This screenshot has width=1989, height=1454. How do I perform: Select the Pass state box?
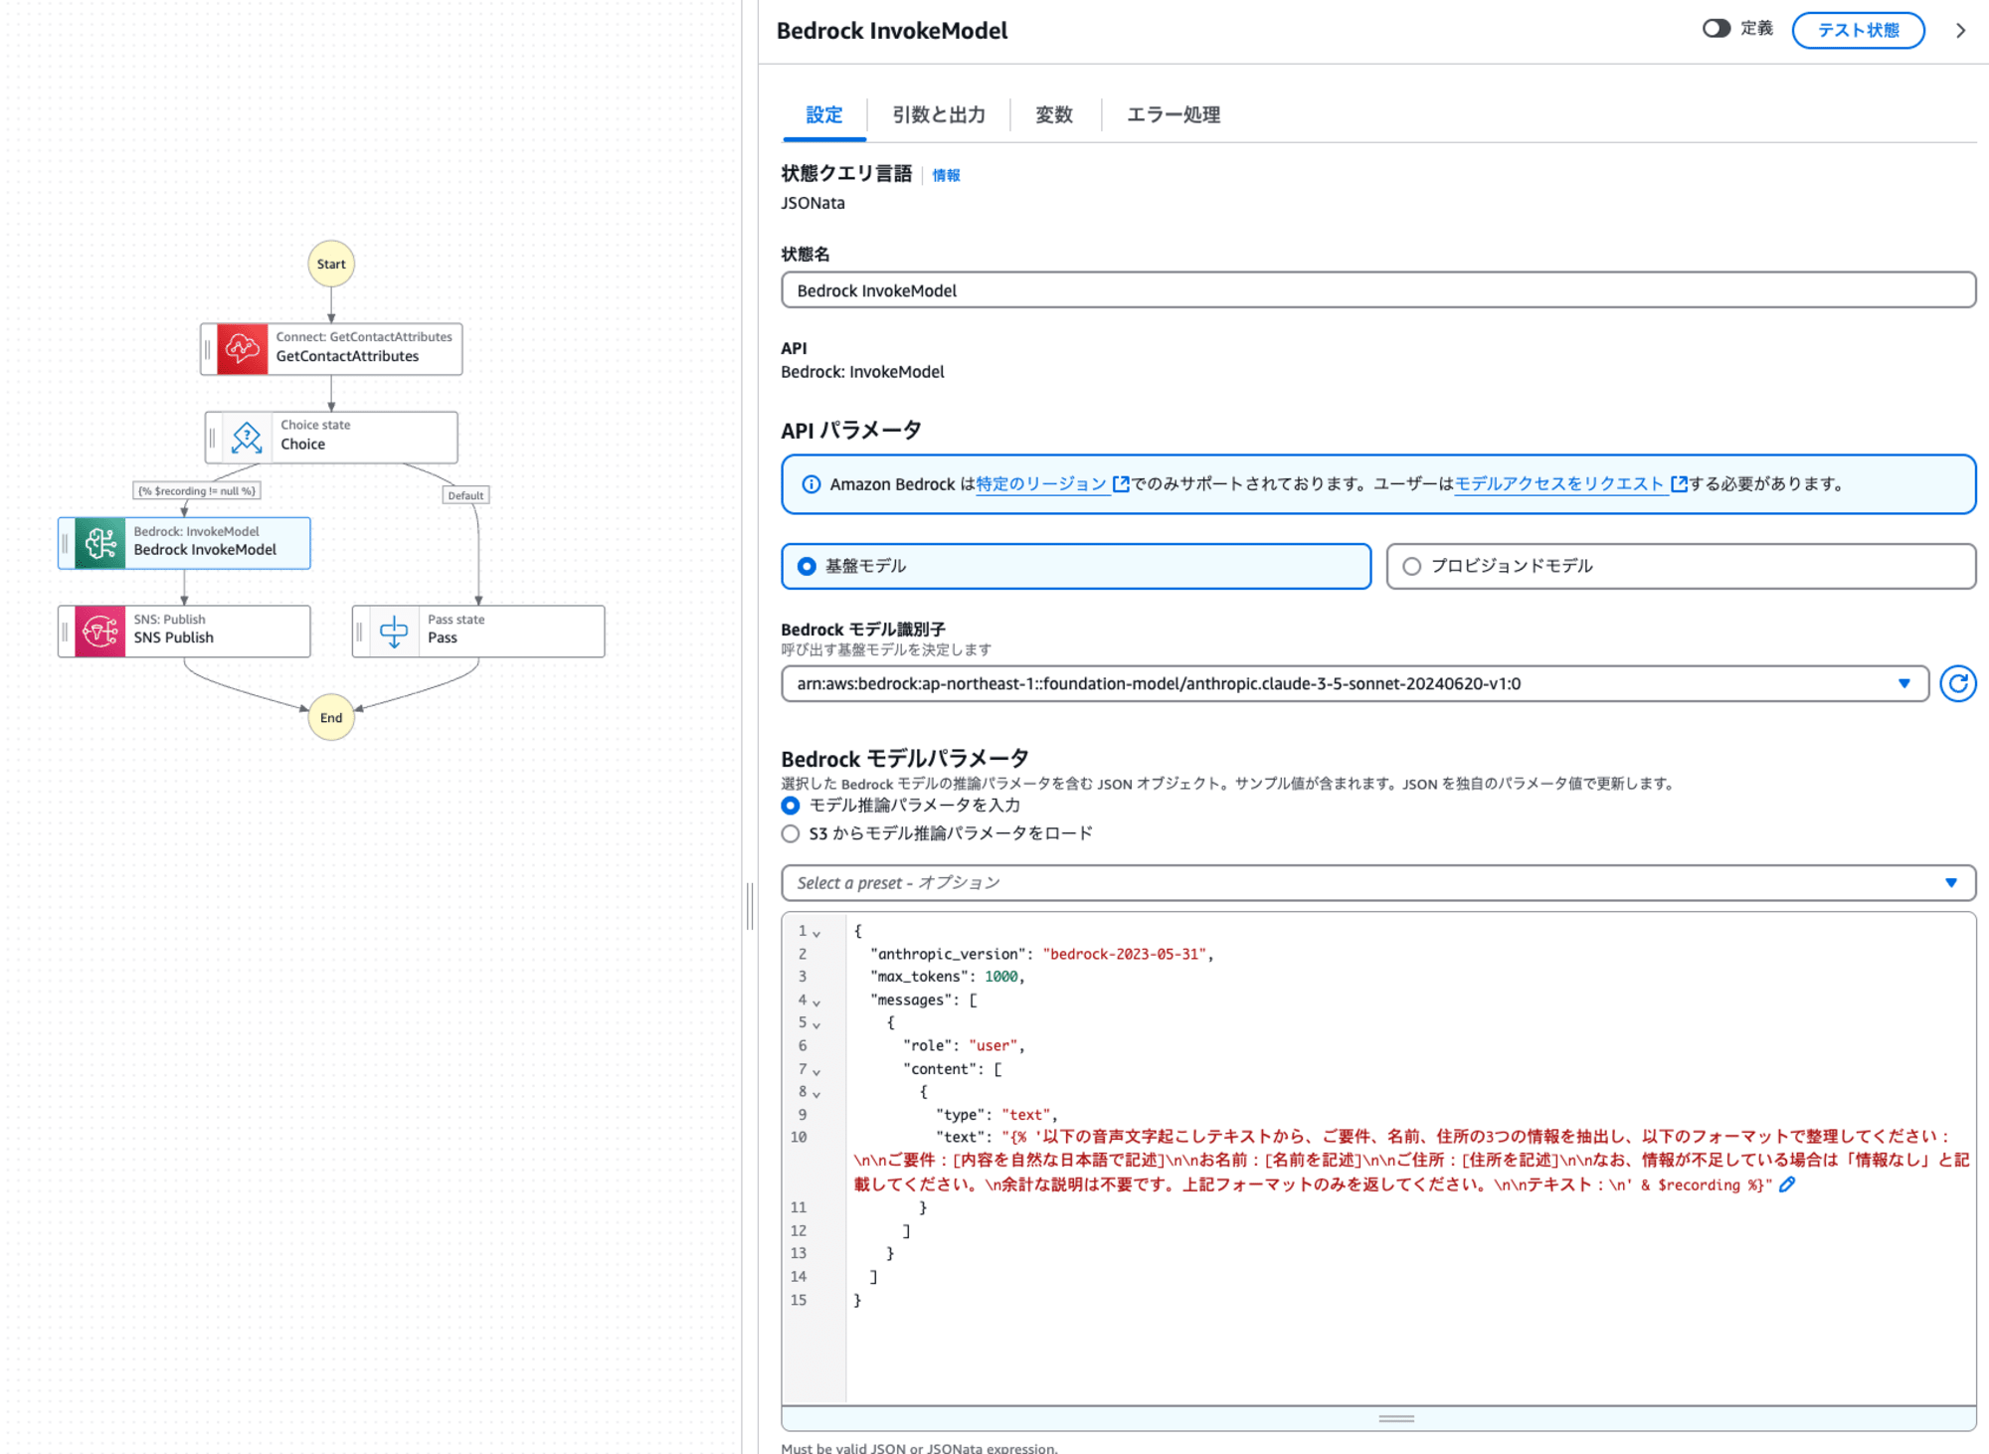pos(478,632)
